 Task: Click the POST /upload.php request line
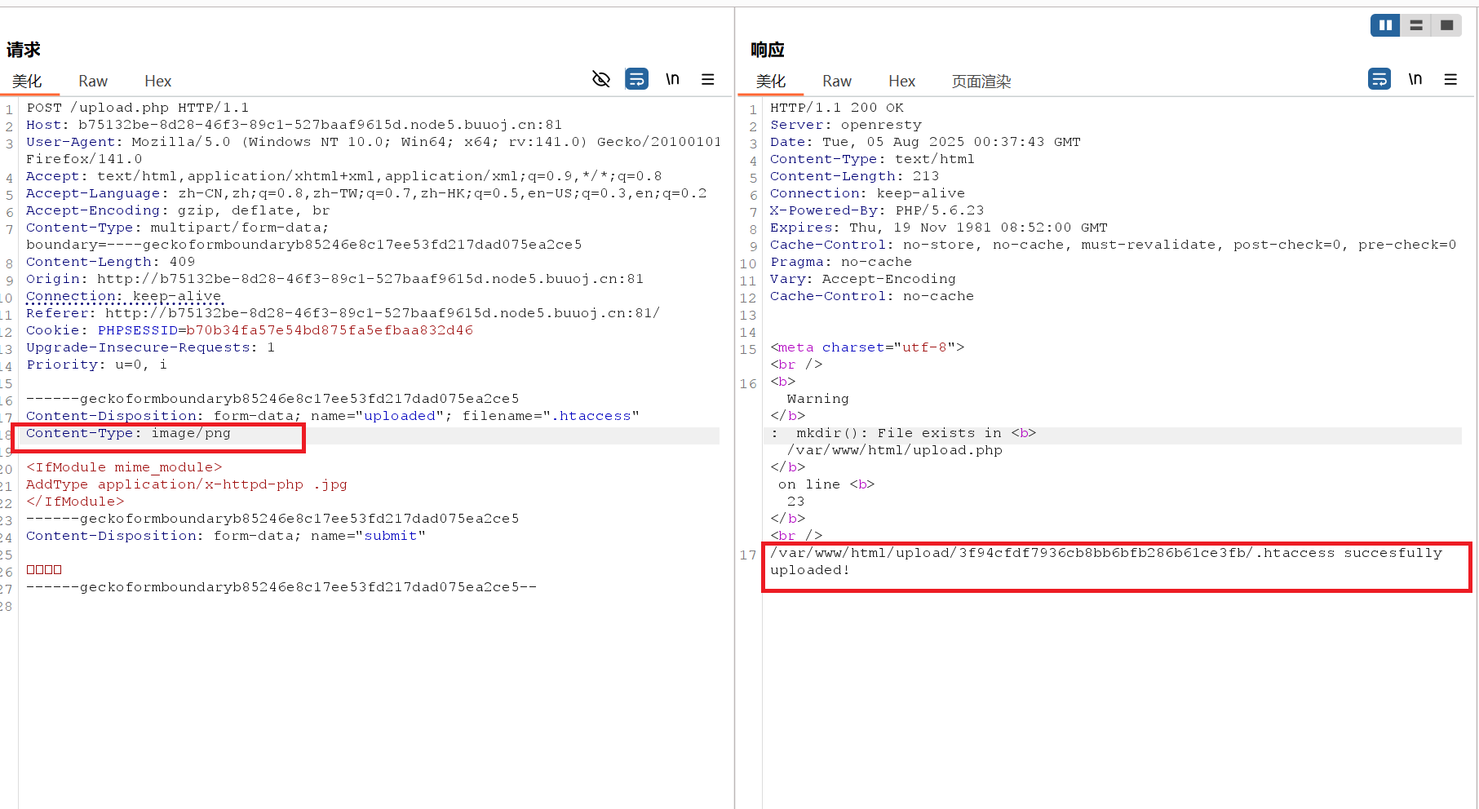coord(138,108)
